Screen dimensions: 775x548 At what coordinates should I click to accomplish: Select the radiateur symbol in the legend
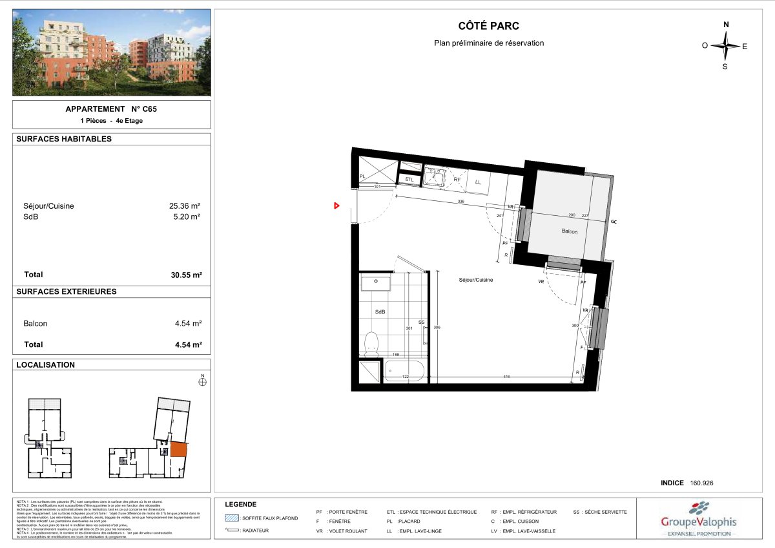click(x=231, y=531)
